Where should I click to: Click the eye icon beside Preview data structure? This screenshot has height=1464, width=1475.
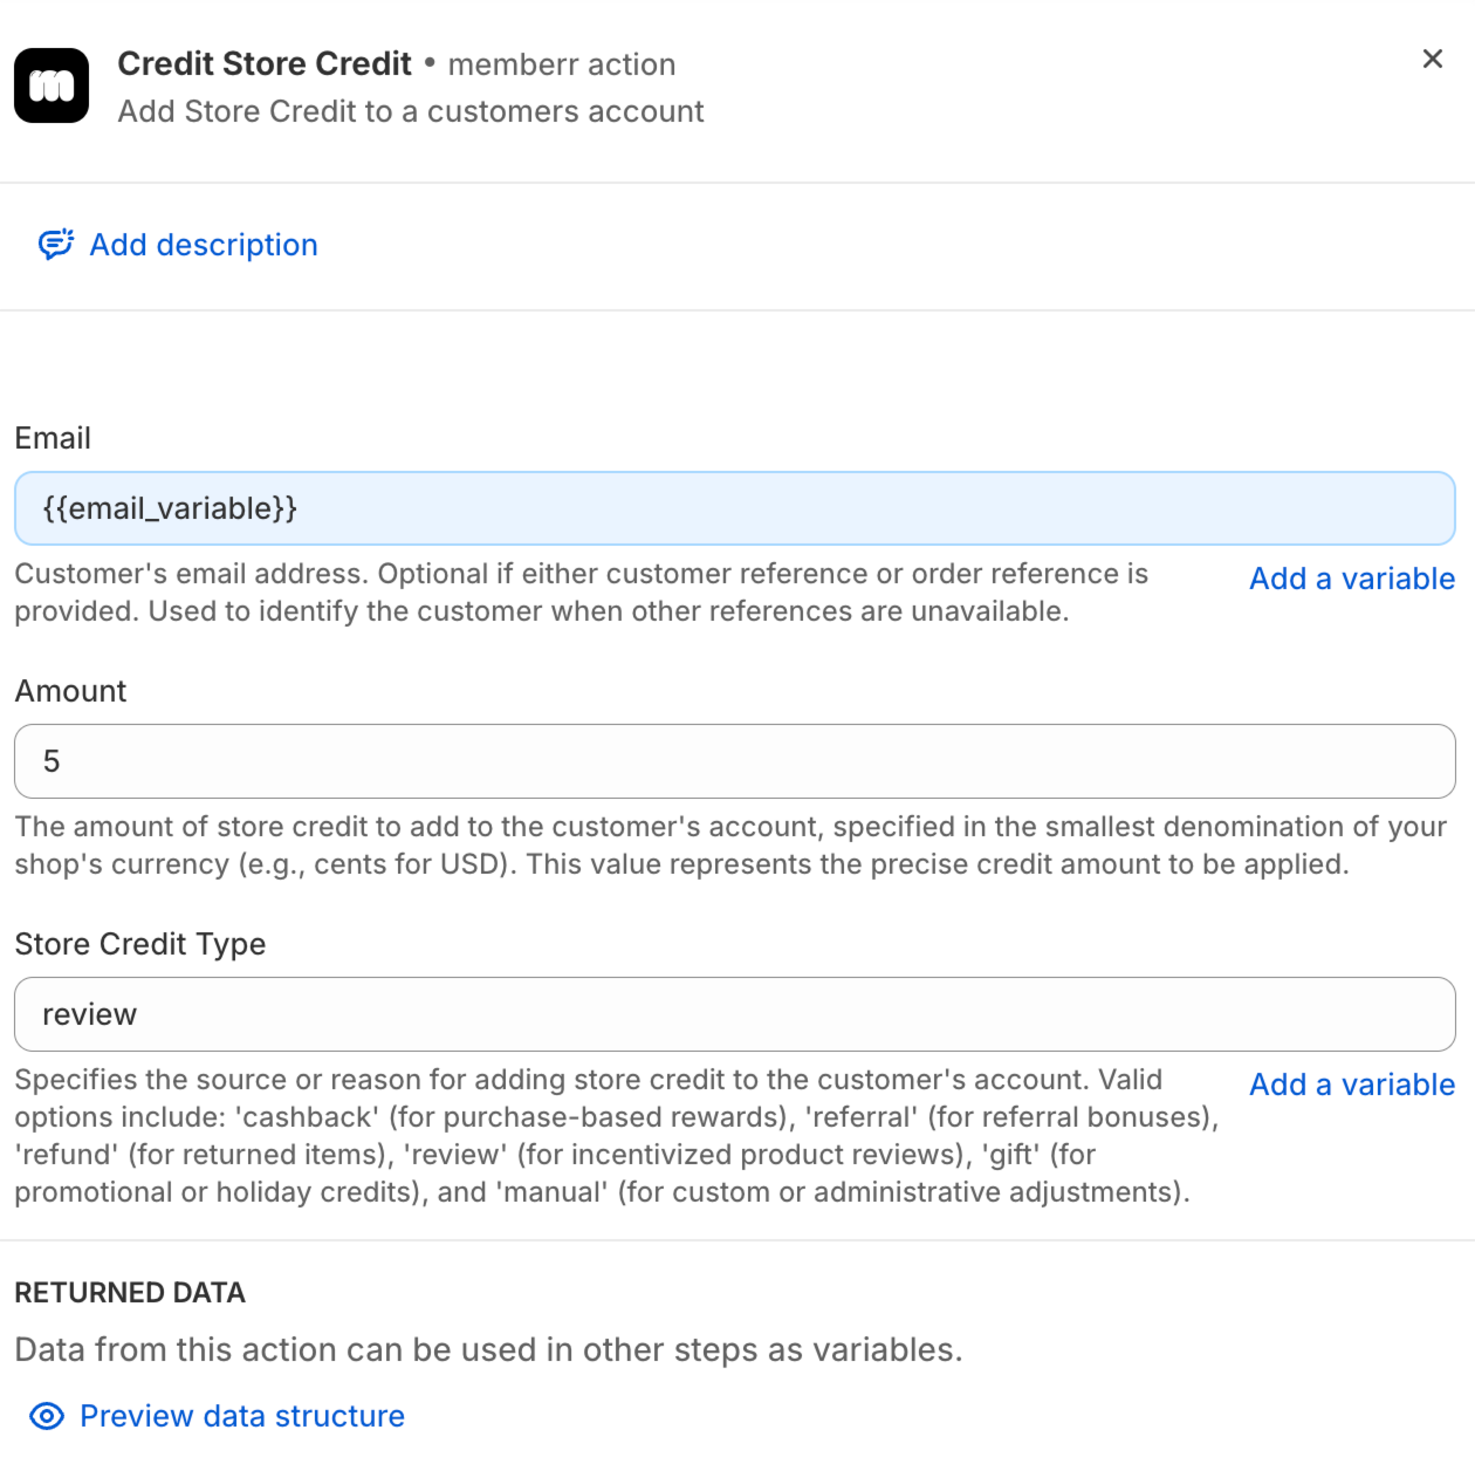(x=47, y=1416)
